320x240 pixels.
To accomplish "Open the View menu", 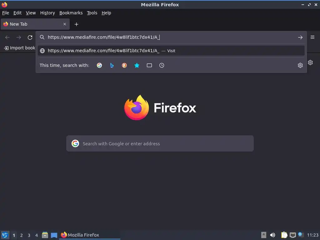I will click(31, 13).
